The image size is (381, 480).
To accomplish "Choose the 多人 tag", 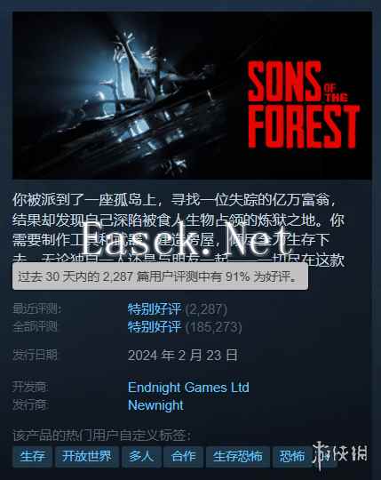I will point(141,456).
